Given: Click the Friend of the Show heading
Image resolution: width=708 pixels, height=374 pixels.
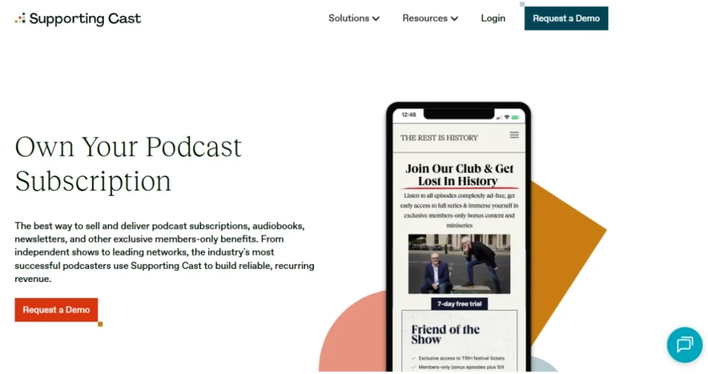Looking at the screenshot, I should tap(445, 335).
